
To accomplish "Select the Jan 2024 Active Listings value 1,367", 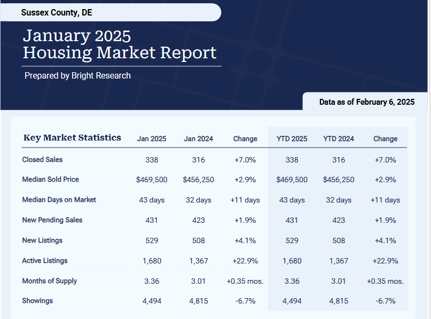I will pyautogui.click(x=198, y=261).
